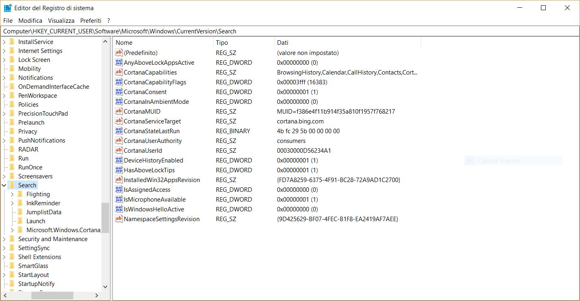Click the Flighting subkey folder icon

tap(20, 194)
